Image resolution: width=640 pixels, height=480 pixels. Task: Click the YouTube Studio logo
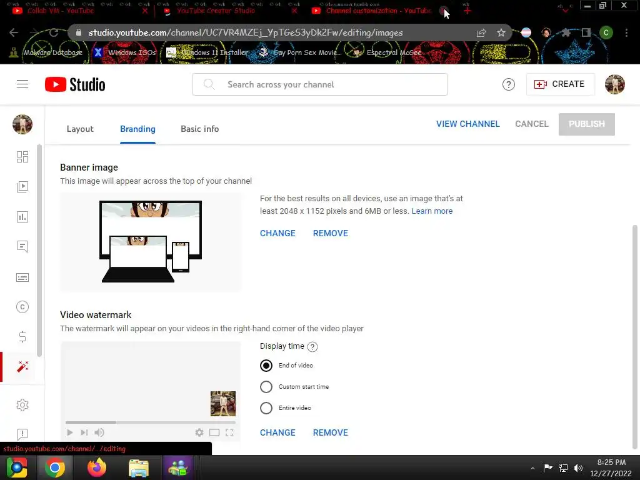point(75,84)
